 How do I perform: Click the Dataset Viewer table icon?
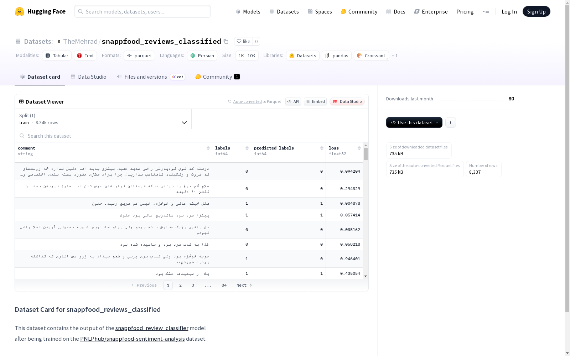click(x=21, y=101)
